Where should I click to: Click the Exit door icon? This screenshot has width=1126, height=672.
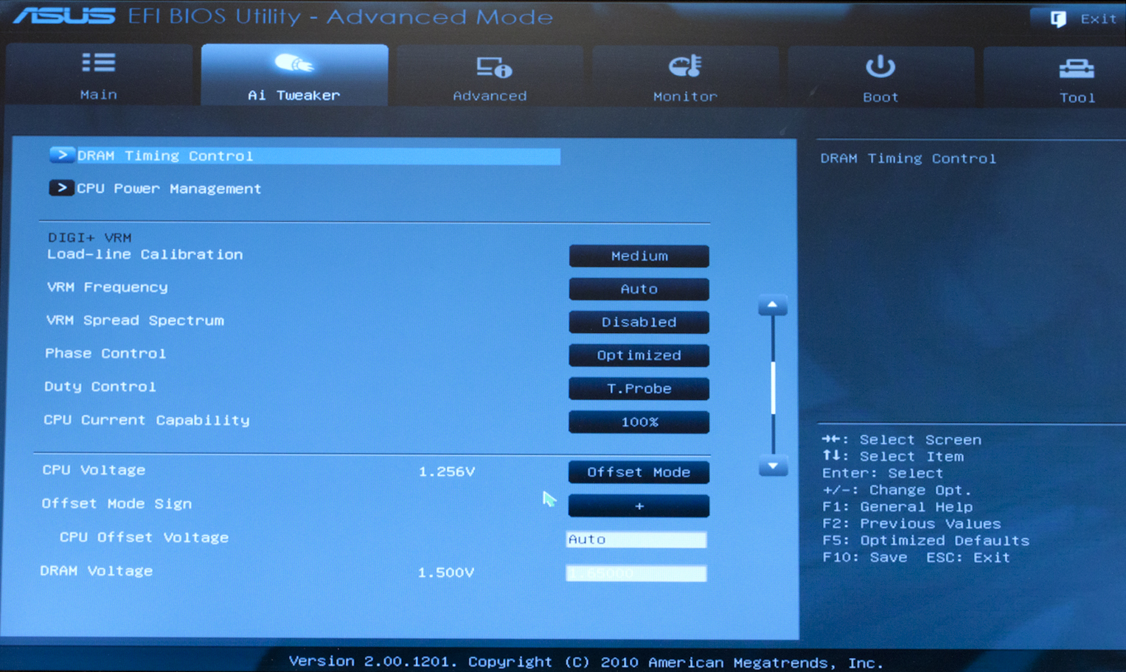tap(1058, 19)
